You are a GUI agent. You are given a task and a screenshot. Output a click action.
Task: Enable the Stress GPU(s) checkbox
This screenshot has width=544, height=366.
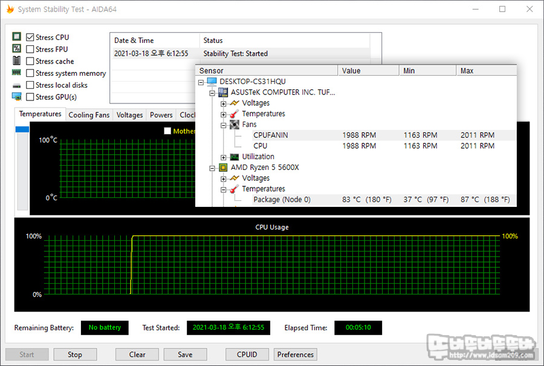point(30,97)
